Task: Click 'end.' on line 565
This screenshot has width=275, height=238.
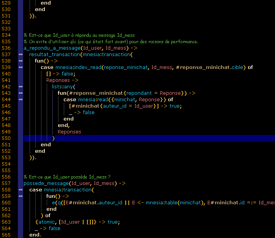Action: (x=35, y=235)
